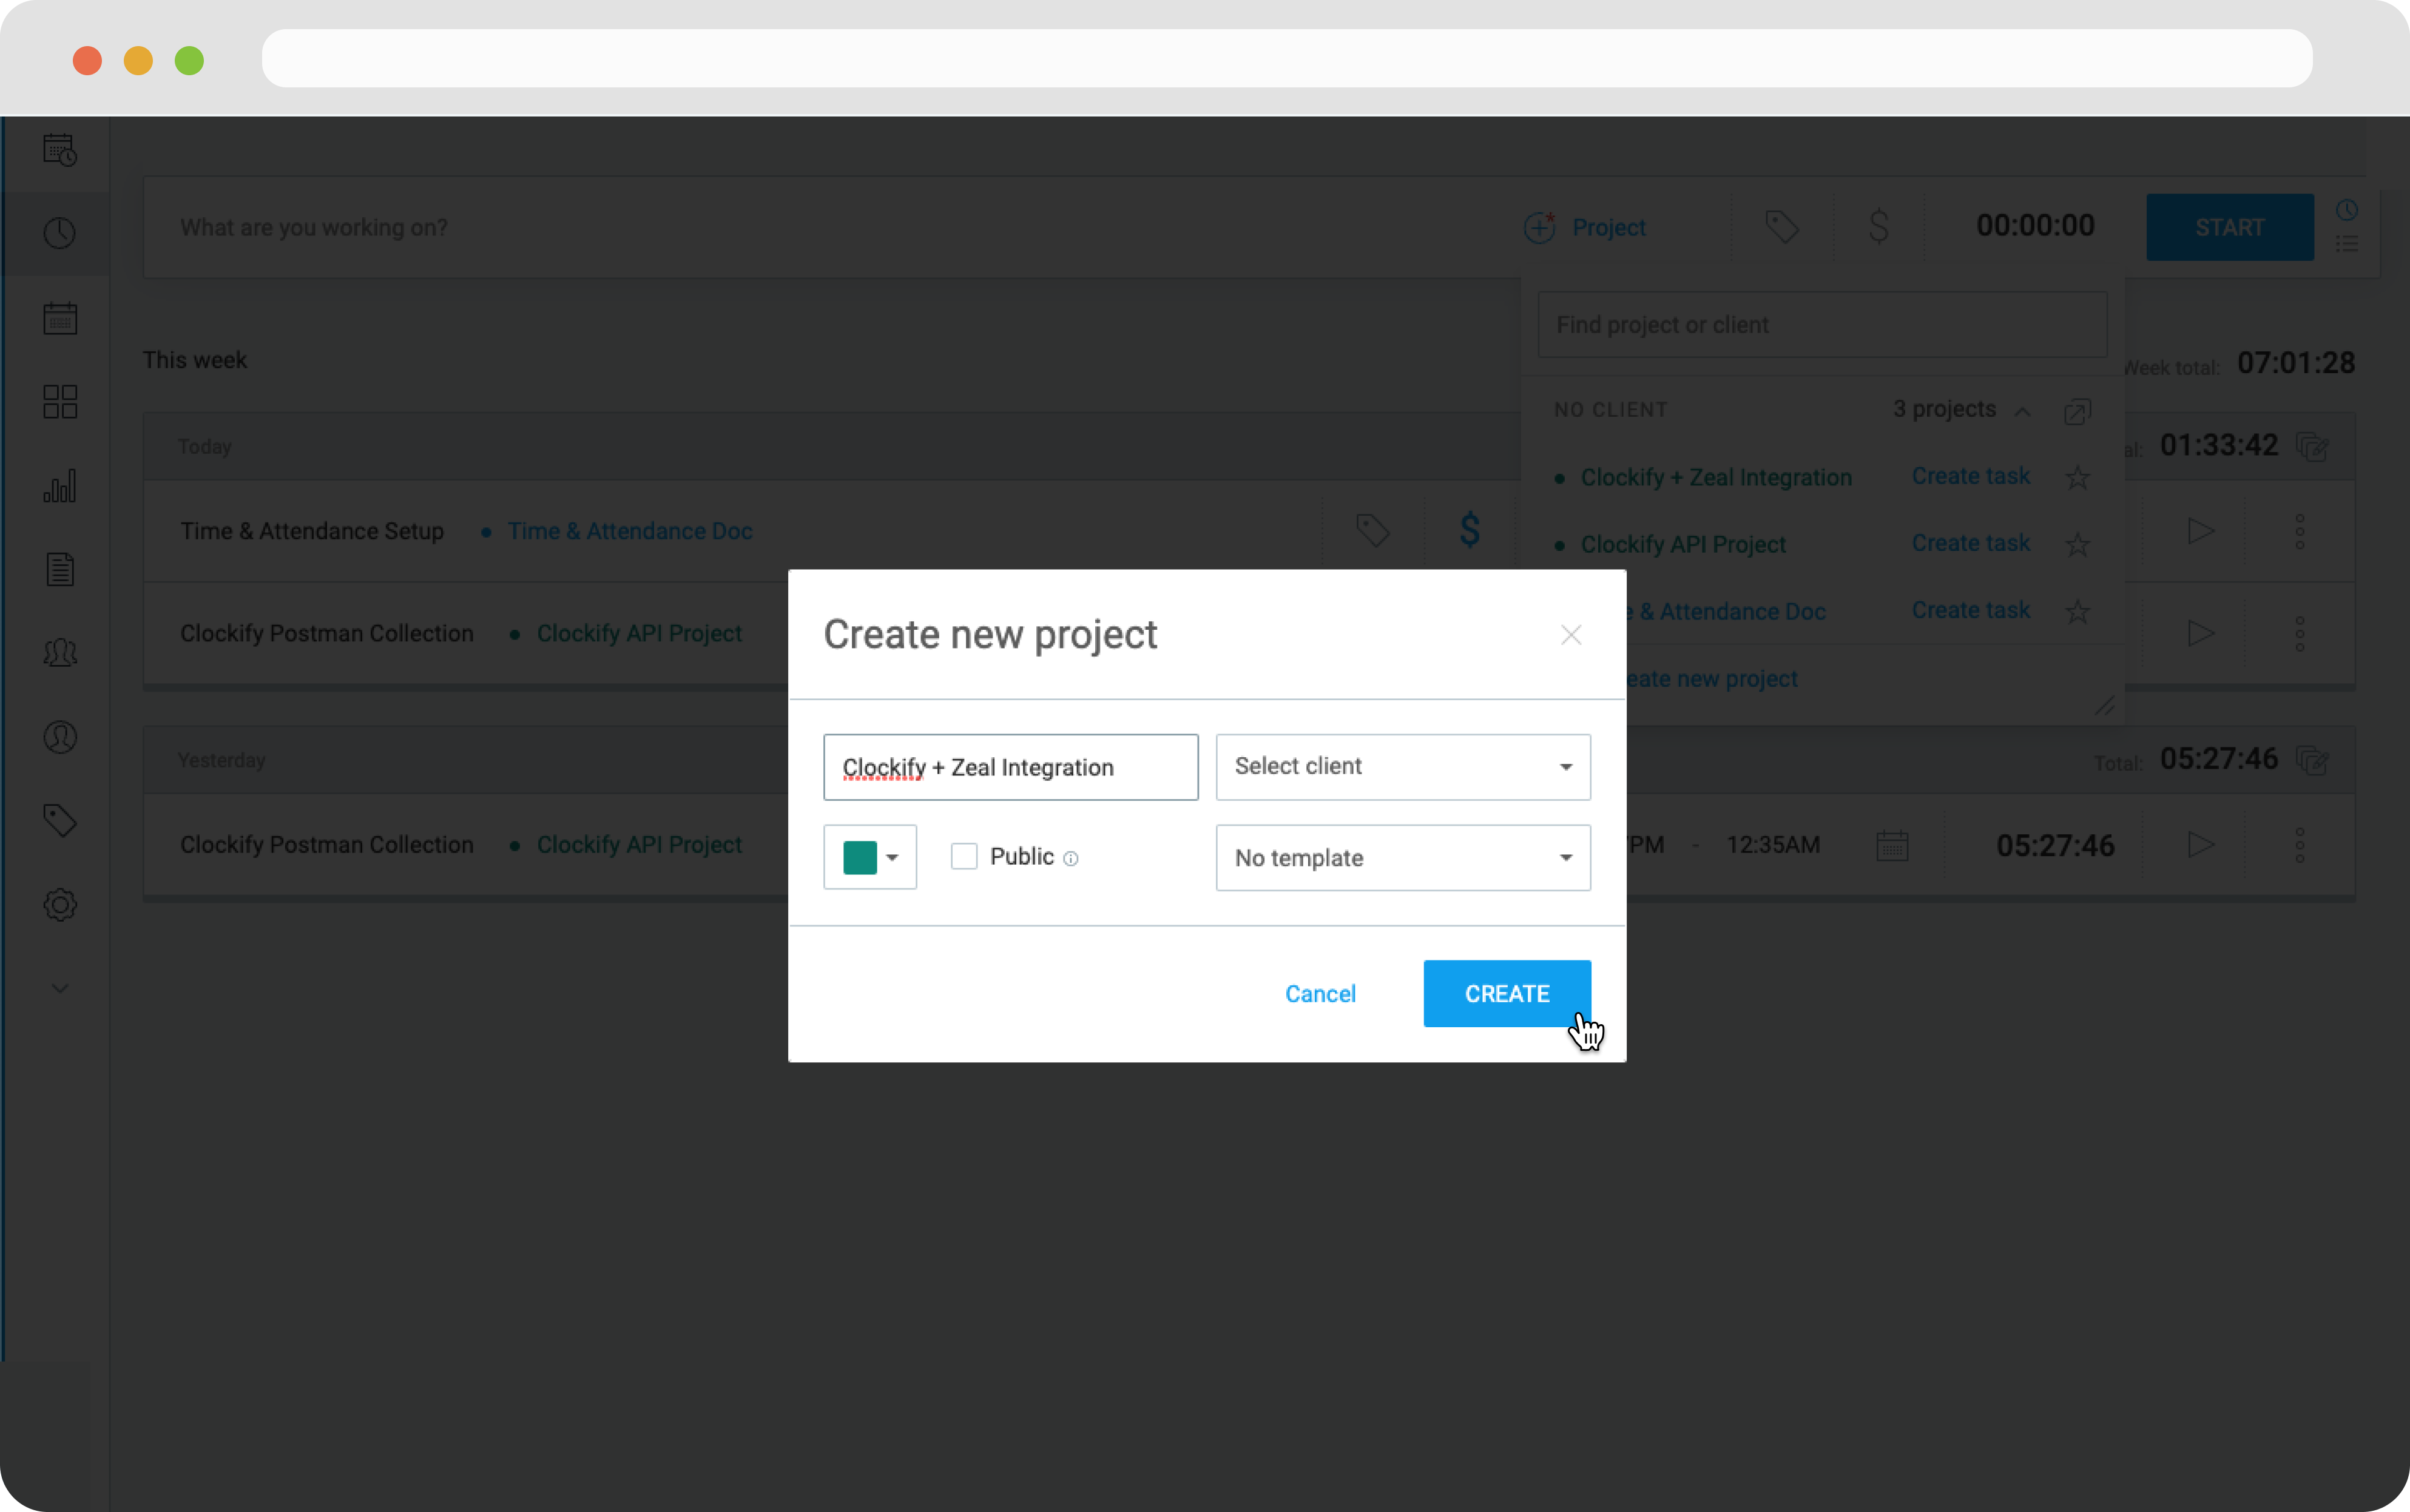Select Clockify + Zeal Integration in project list

pyautogui.click(x=1716, y=478)
